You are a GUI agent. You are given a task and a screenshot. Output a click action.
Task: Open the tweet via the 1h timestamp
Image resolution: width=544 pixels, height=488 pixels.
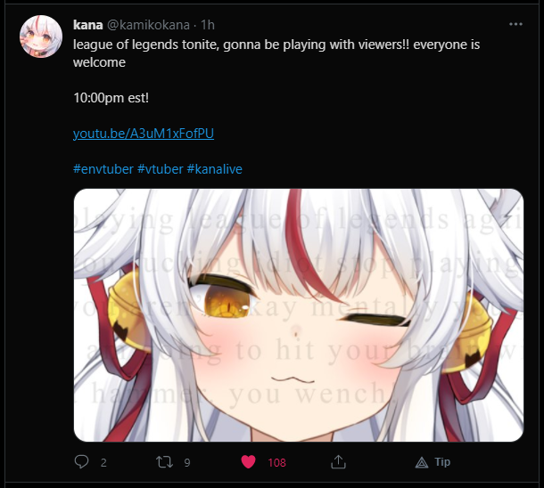208,25
